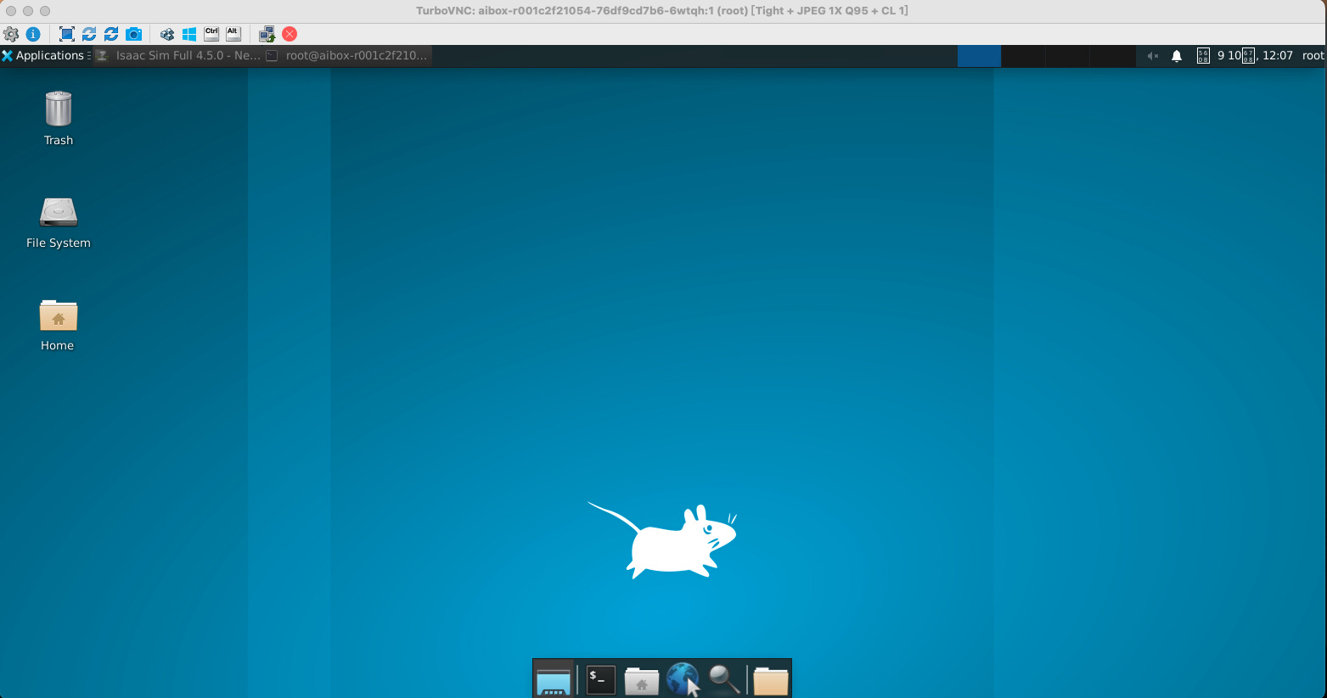Show TurboVNC connection info
This screenshot has width=1327, height=698.
pyautogui.click(x=33, y=34)
